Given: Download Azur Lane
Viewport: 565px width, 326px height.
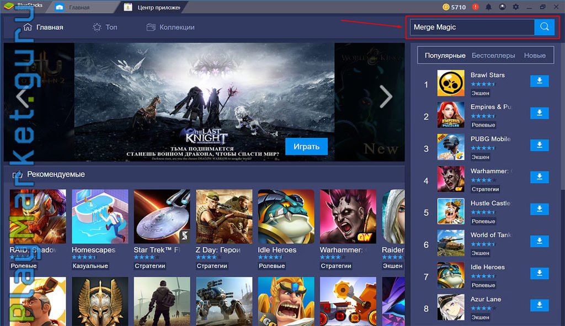Looking at the screenshot, I should 540,304.
